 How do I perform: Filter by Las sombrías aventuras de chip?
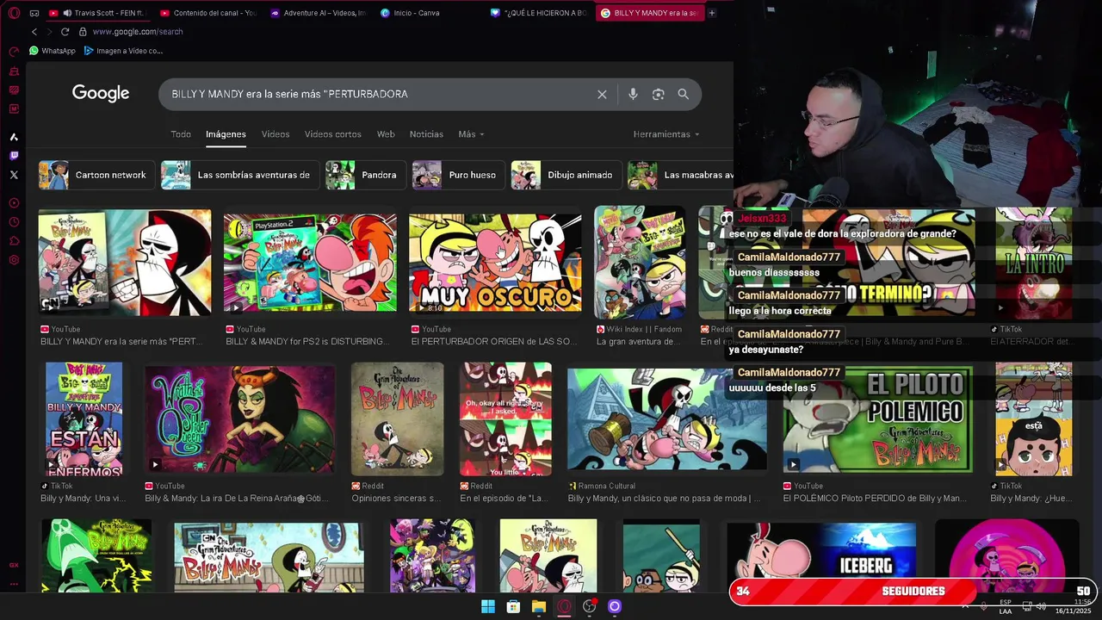pos(238,175)
